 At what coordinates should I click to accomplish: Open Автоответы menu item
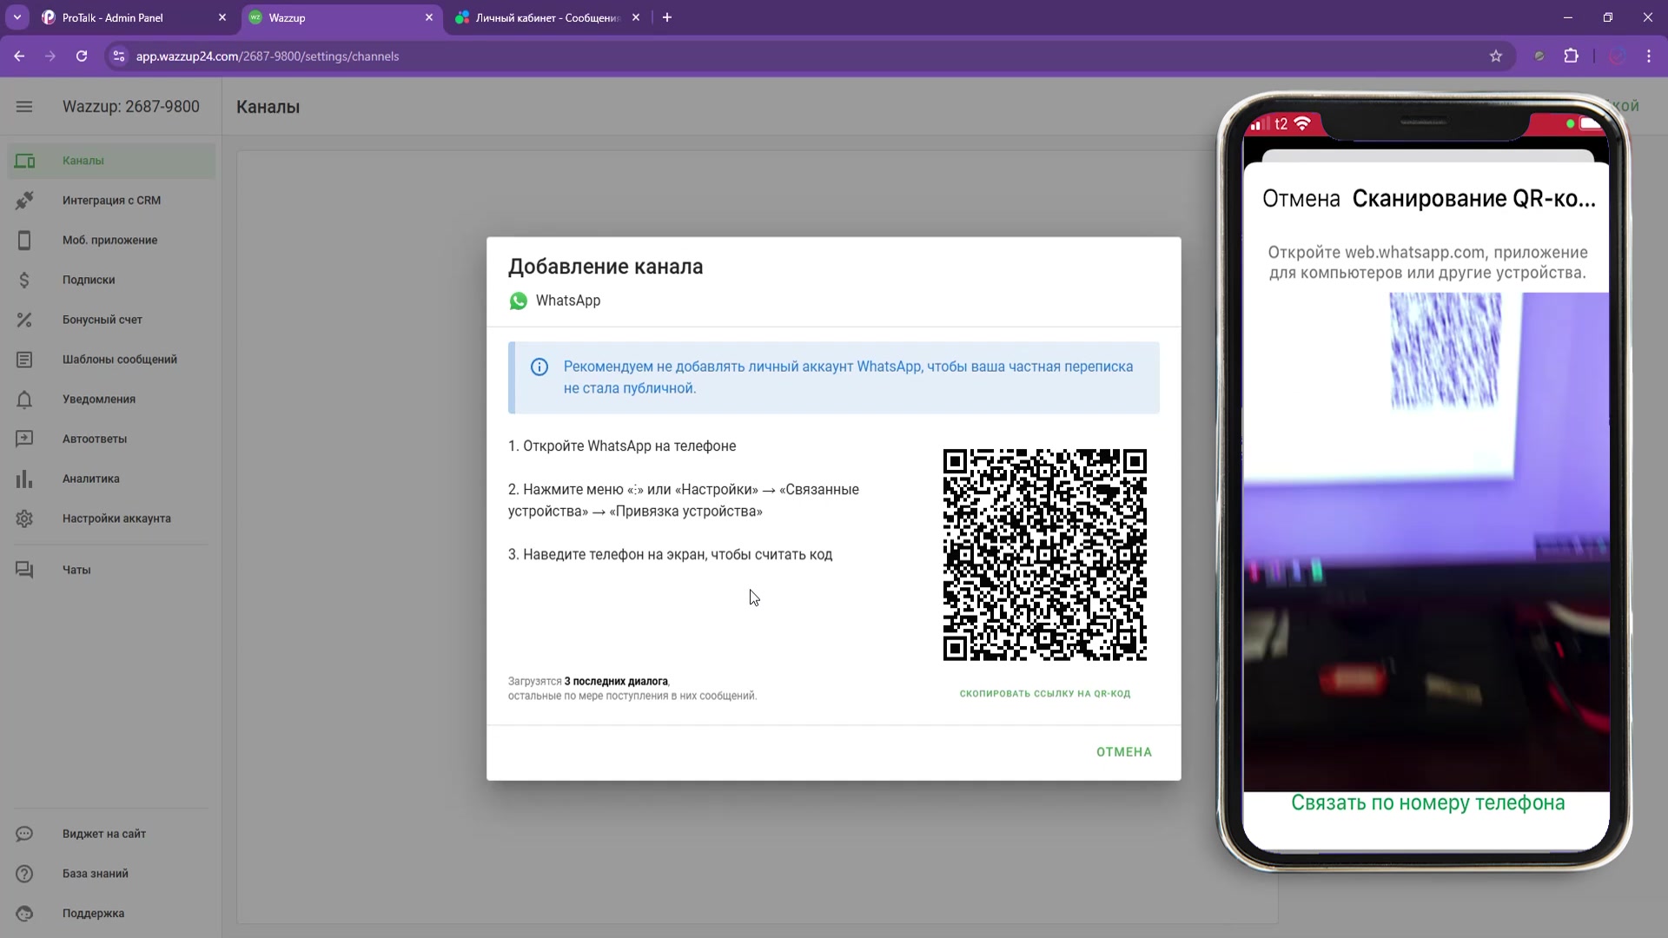coord(111,439)
